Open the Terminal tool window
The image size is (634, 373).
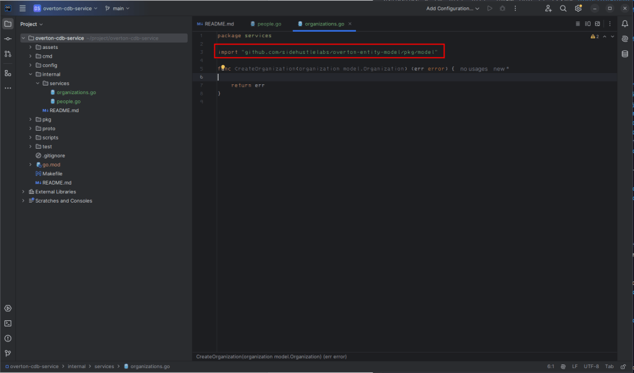pos(8,323)
